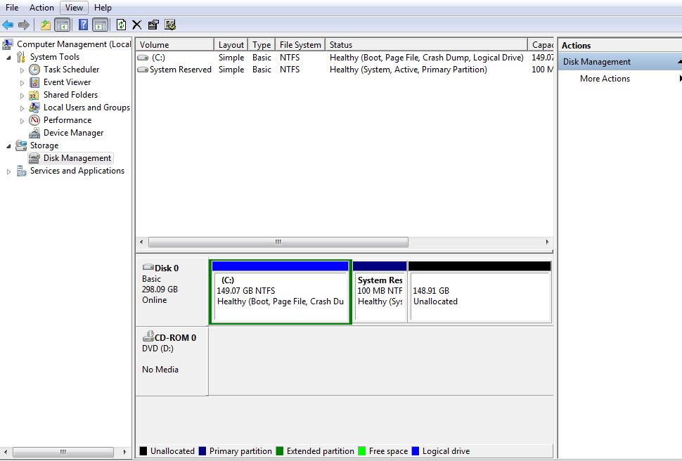
Task: Select Event Viewer label in tree
Action: (x=67, y=82)
